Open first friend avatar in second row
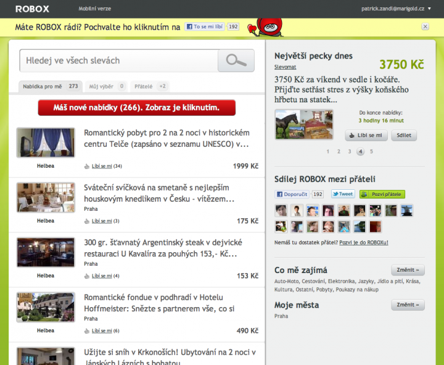The image size is (444, 365). (x=281, y=227)
